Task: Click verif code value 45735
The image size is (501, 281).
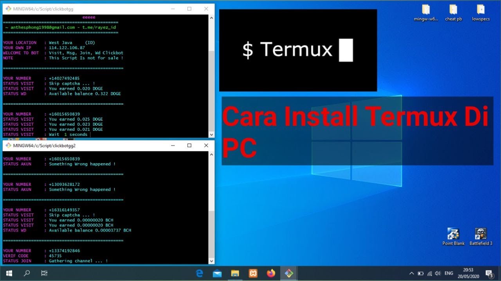Action: (x=55, y=256)
